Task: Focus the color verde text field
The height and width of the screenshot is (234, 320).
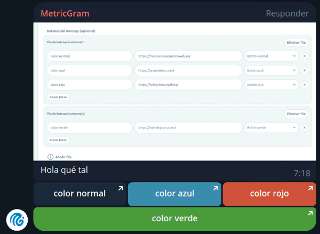Action: pyautogui.click(x=90, y=127)
